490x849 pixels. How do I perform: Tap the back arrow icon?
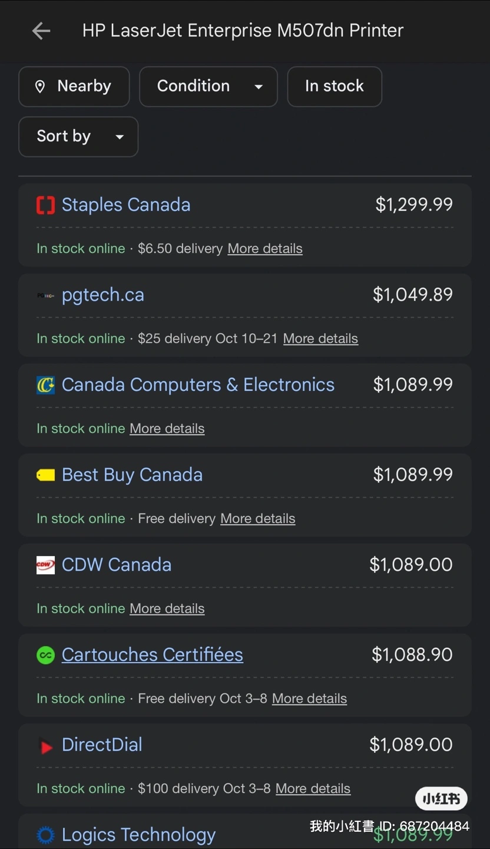tap(41, 31)
